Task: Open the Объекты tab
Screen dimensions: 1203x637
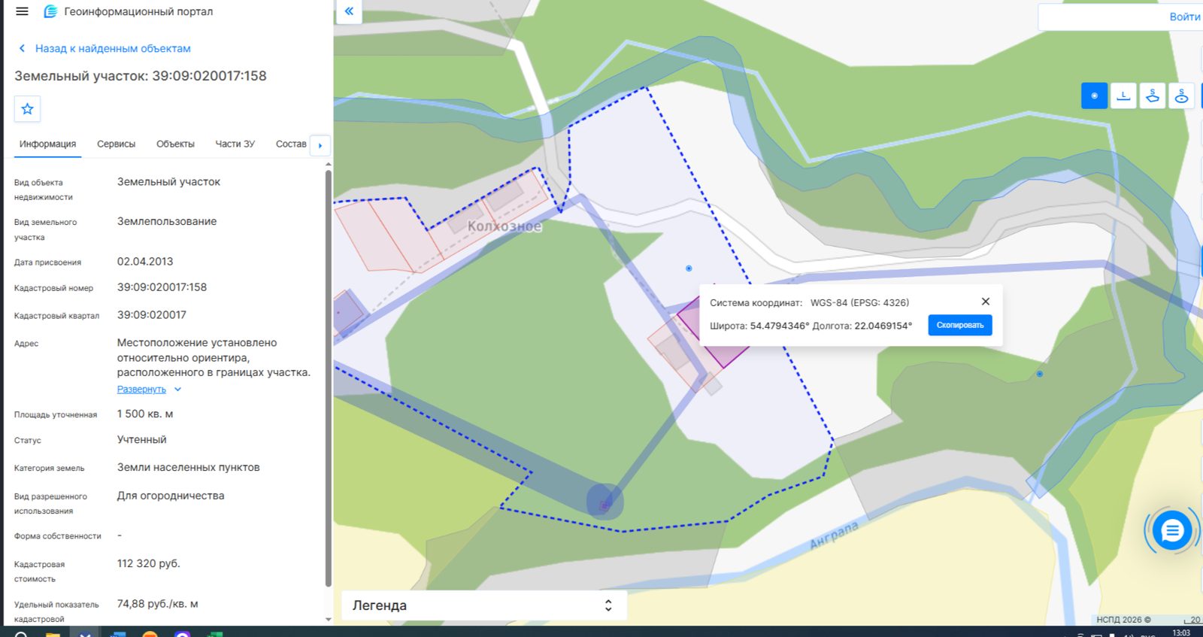Action: 175,144
